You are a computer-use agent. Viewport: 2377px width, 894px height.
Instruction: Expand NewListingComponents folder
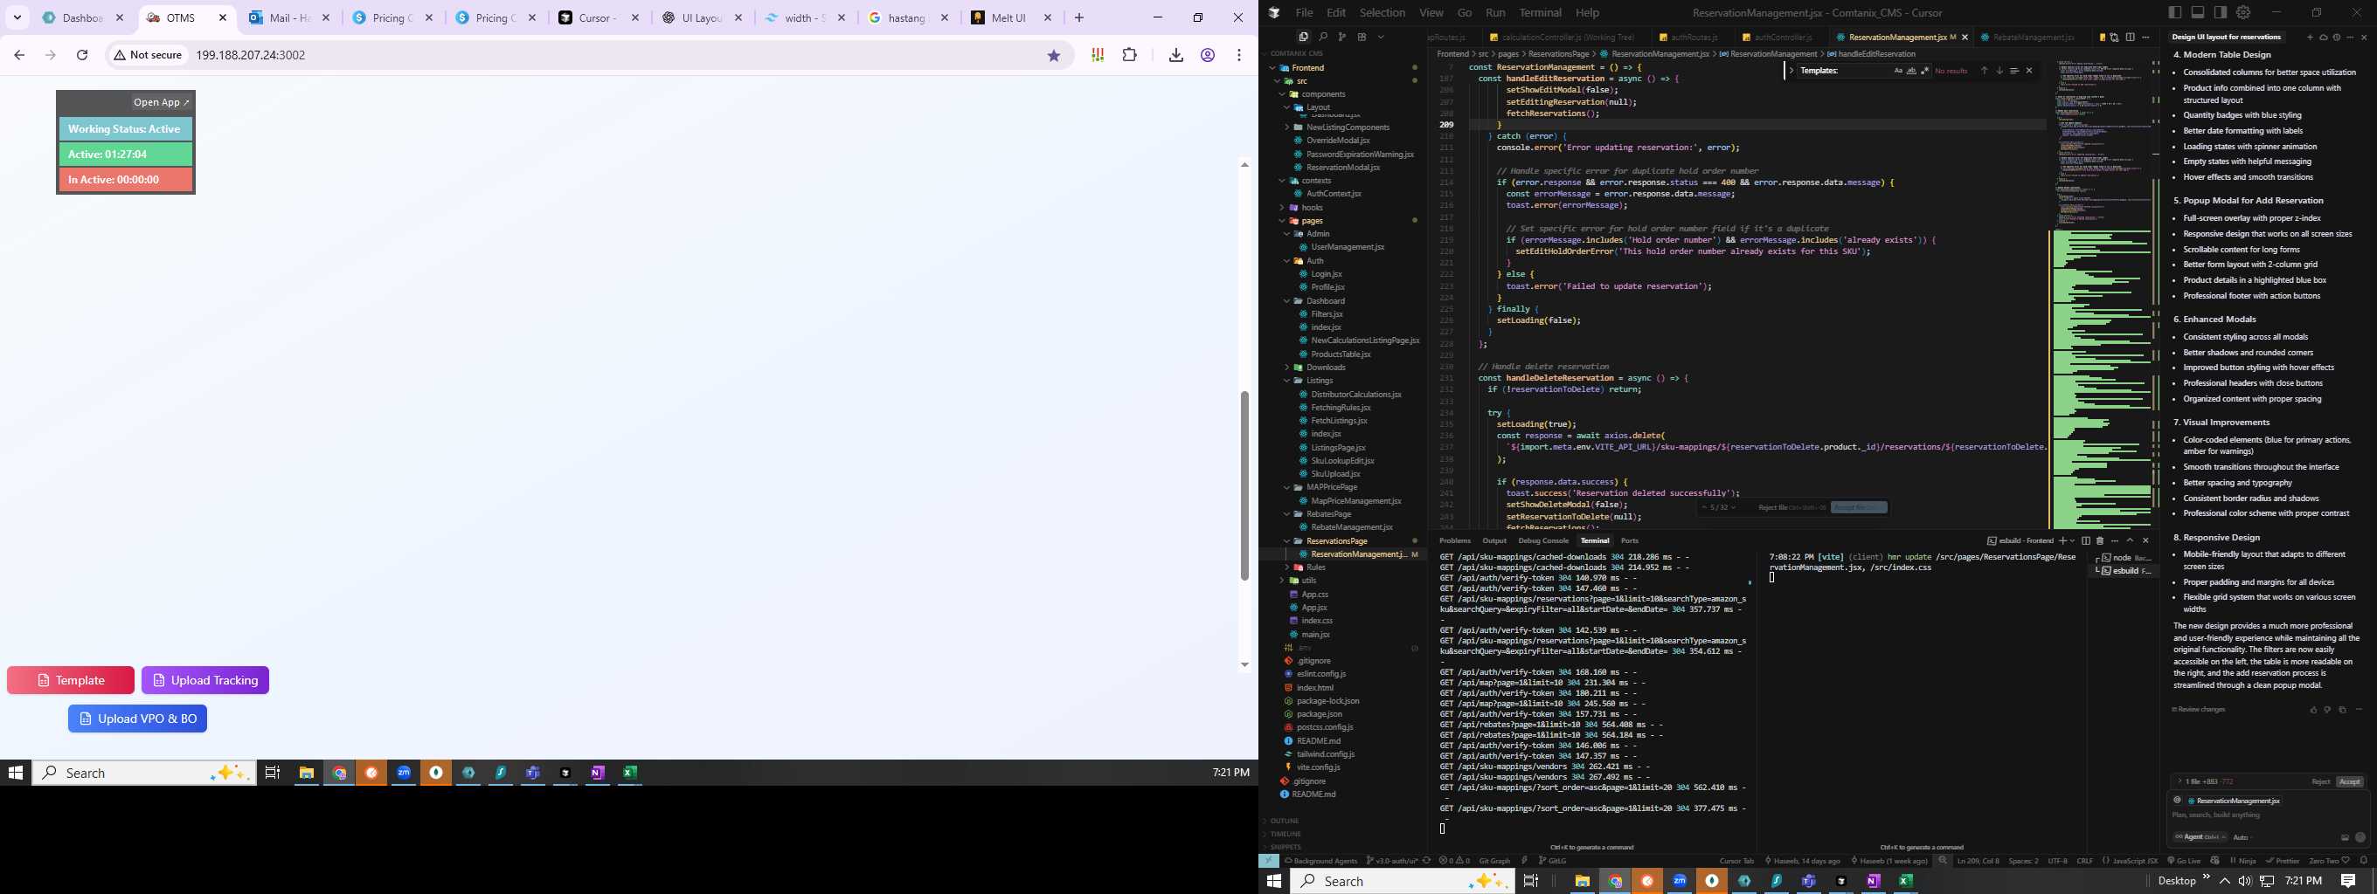tap(1348, 127)
